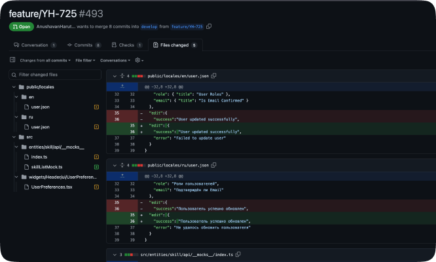Toggle the file tree sidebar icon
The height and width of the screenshot is (262, 436).
(x=12, y=60)
